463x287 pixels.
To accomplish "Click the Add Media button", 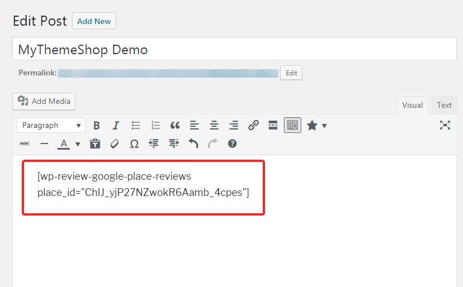I will tap(44, 102).
